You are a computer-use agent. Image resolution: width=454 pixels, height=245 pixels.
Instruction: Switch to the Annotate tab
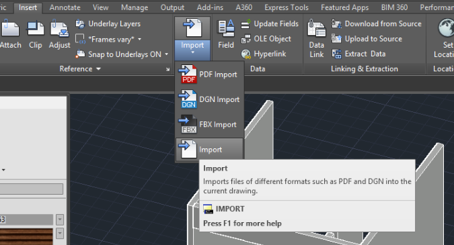pyautogui.click(x=65, y=7)
